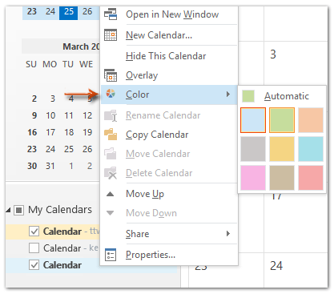The height and width of the screenshot is (298, 334).
Task: Click the Copy Calendar folder icon
Action: [x=111, y=135]
